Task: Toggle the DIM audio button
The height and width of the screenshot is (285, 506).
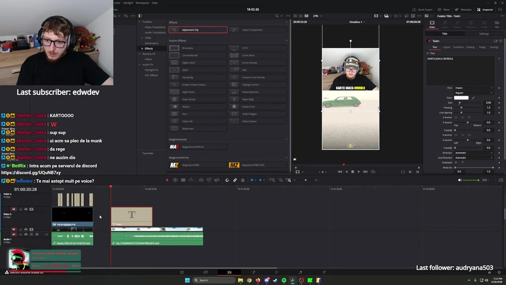Action: coord(485,180)
